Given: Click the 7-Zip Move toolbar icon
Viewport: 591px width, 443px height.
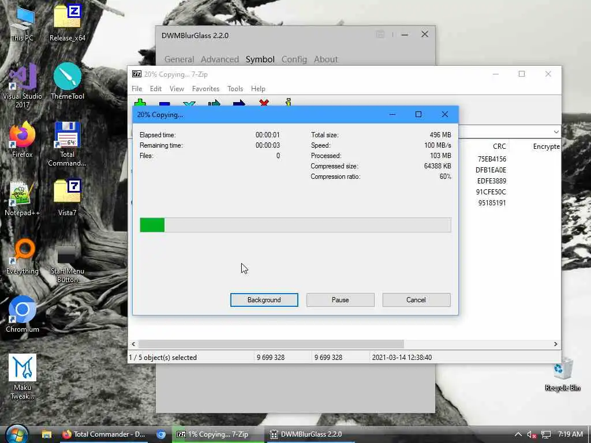Looking at the screenshot, I should (x=239, y=103).
